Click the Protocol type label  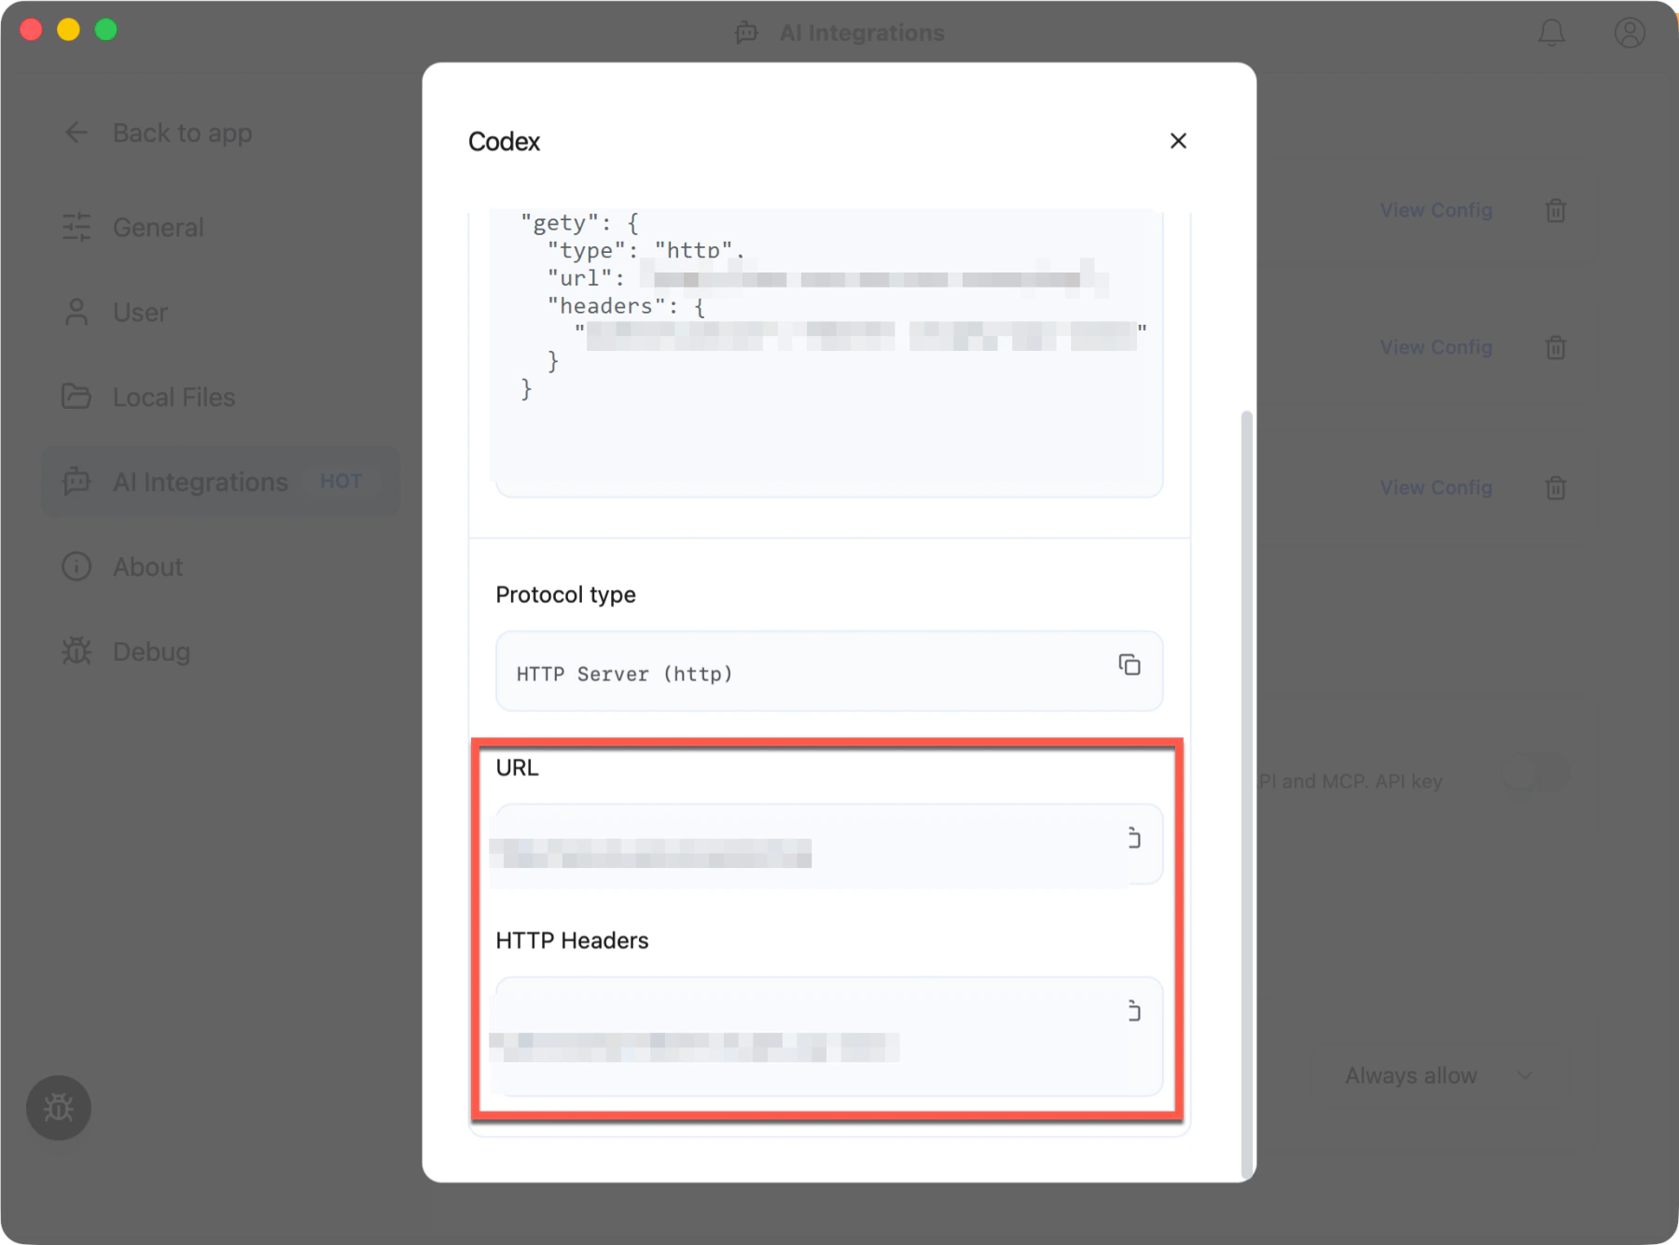(565, 595)
